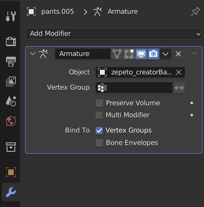Open the Scene properties tab
The width and height of the screenshot is (204, 207).
[11, 101]
